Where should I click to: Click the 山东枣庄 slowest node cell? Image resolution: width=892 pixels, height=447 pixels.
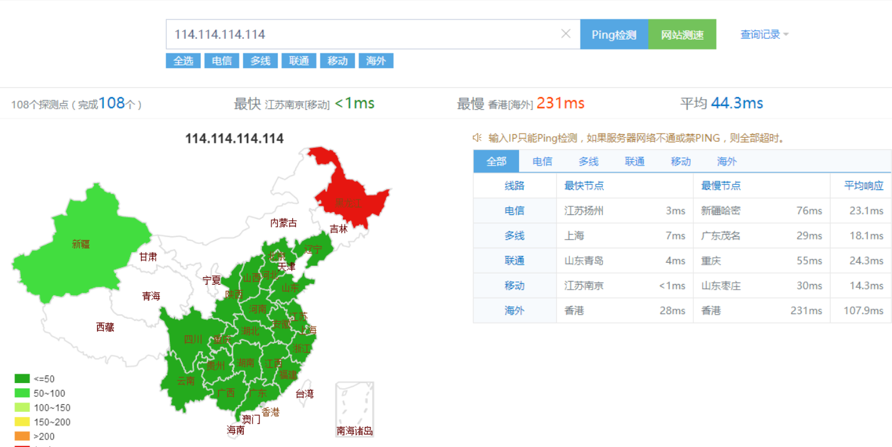(762, 285)
